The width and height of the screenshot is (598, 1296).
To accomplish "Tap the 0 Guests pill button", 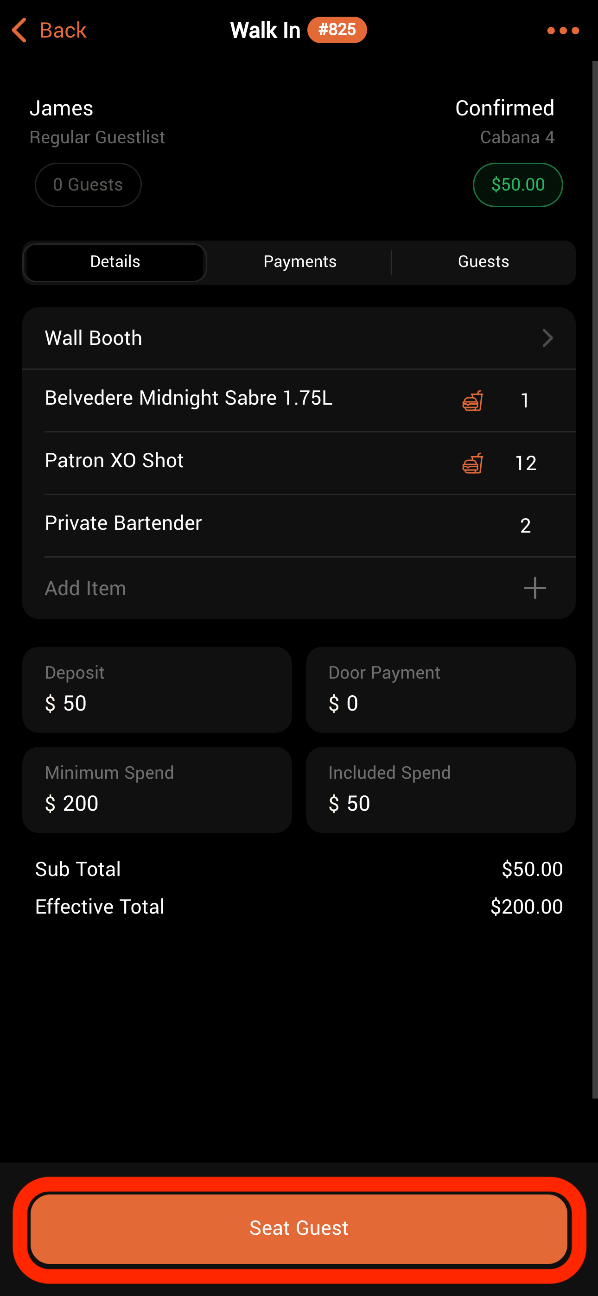I will 88,184.
